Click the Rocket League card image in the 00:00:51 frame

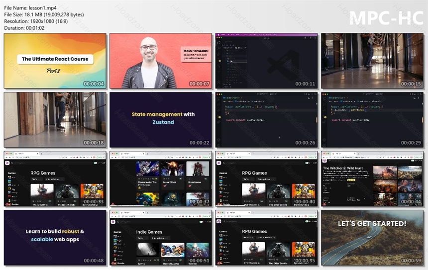click(x=173, y=250)
